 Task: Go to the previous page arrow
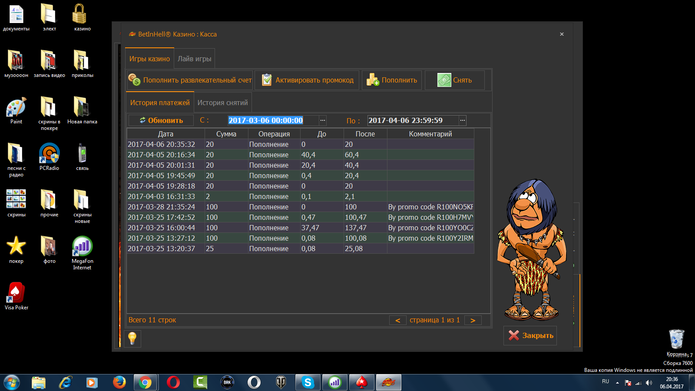click(x=397, y=320)
